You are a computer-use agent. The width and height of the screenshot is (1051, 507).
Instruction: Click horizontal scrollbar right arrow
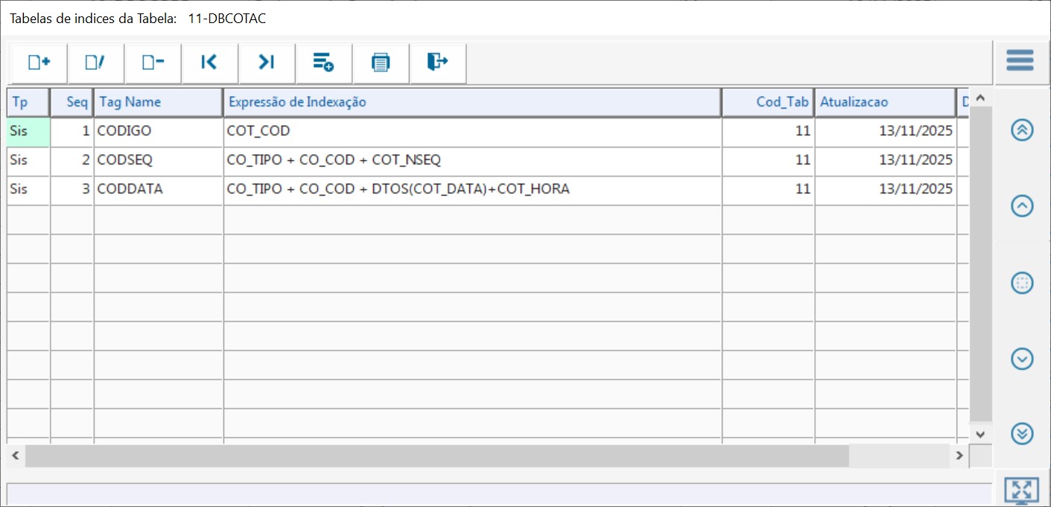959,455
